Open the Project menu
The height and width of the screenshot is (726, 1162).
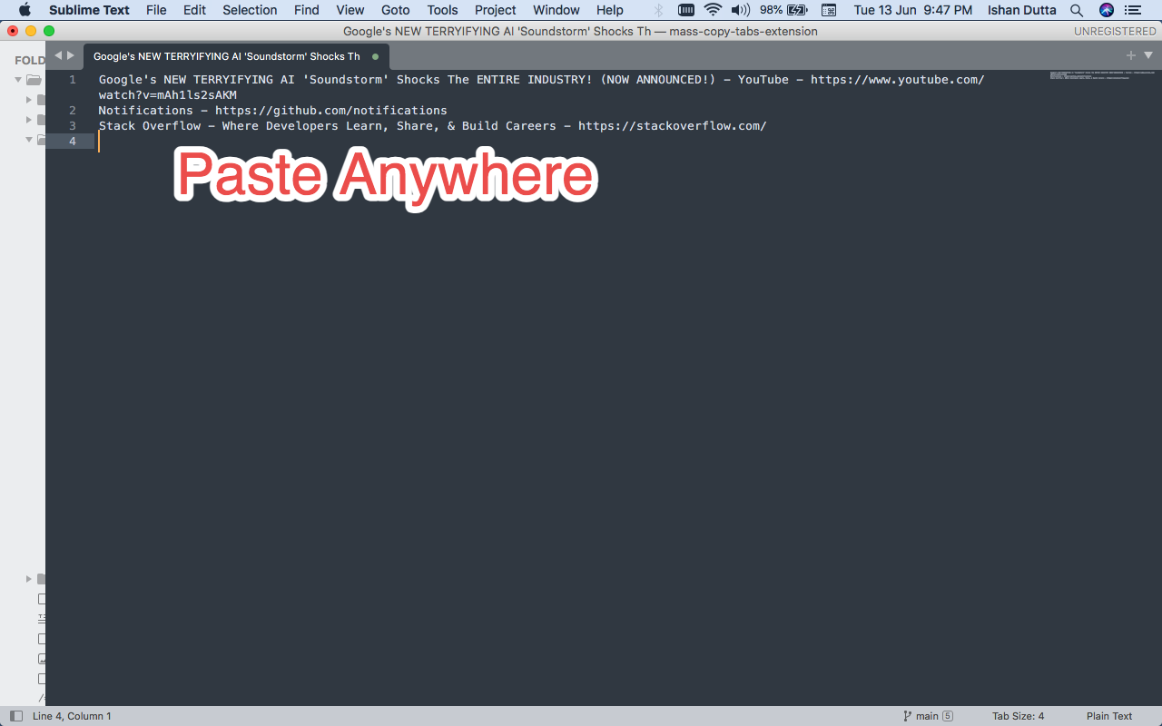[x=496, y=10]
